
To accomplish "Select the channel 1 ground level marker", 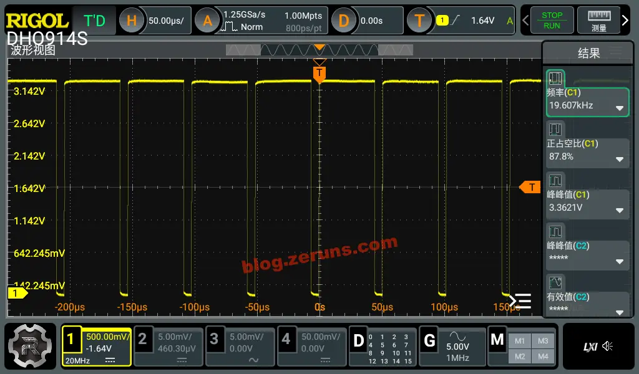I will click(17, 293).
